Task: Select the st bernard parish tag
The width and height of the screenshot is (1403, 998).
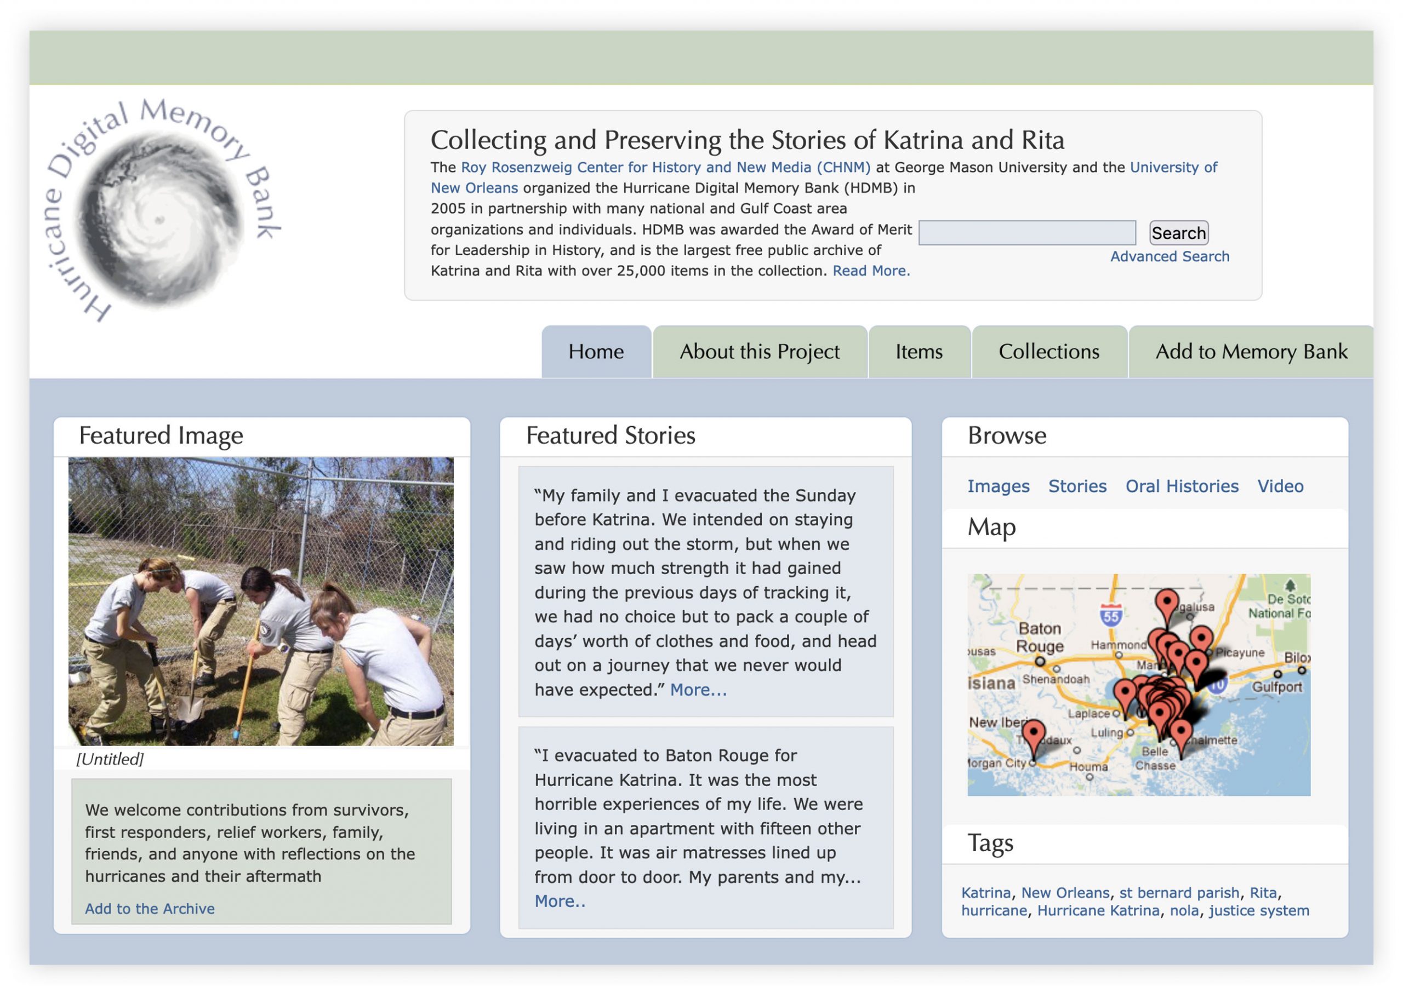Action: point(1179,892)
